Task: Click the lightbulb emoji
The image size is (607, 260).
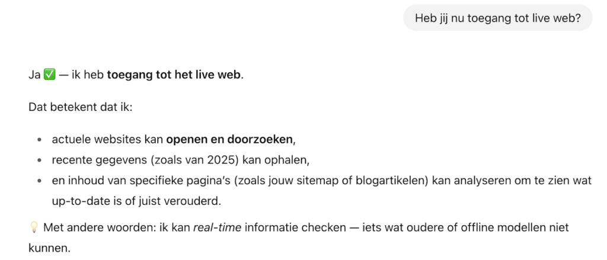Action: point(34,227)
